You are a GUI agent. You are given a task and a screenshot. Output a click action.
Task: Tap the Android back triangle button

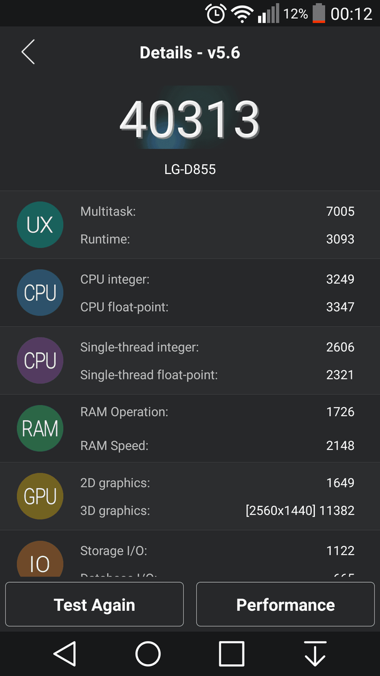coord(66,653)
